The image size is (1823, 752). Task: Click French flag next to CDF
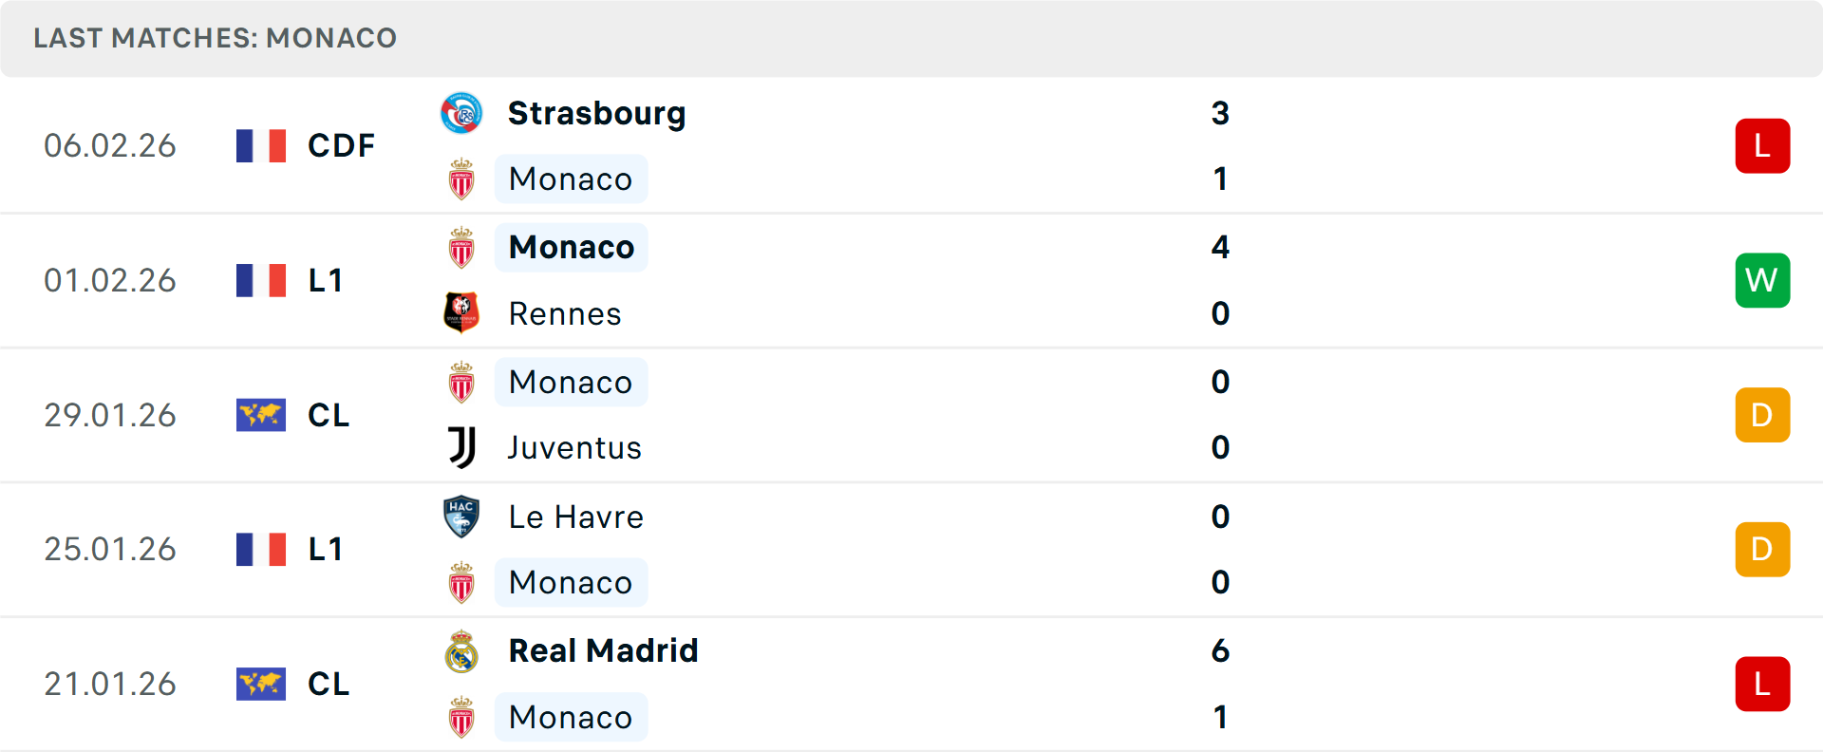[261, 146]
